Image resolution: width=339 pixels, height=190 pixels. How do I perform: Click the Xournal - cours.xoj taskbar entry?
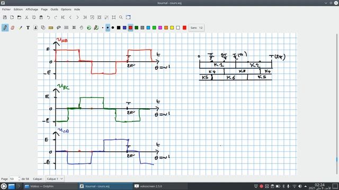pyautogui.click(x=105, y=186)
